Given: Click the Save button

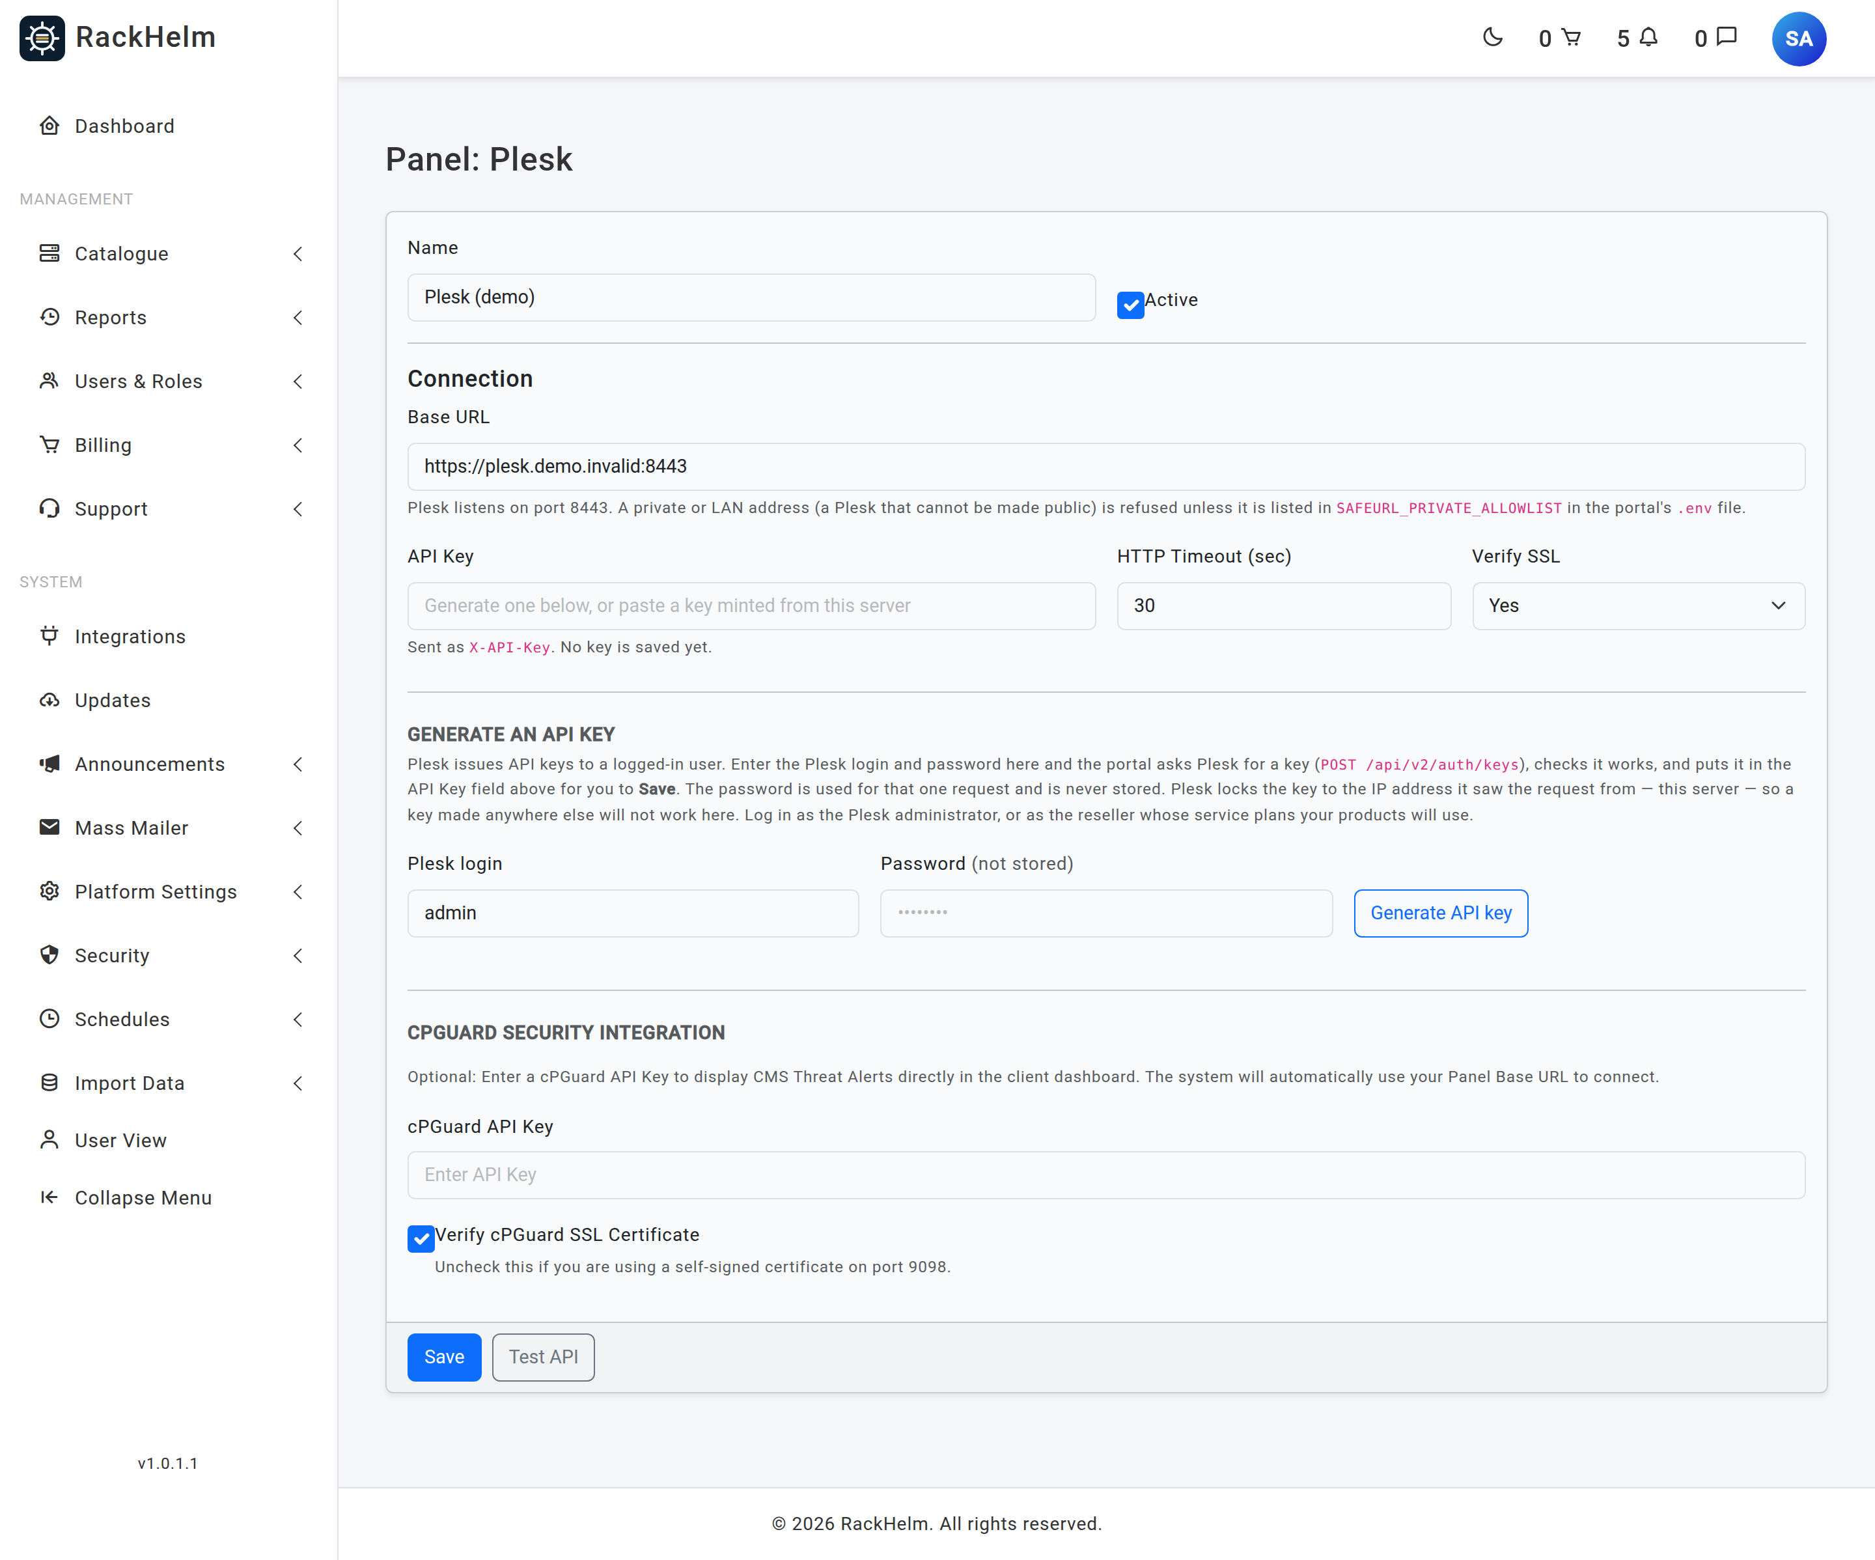Looking at the screenshot, I should click(444, 1356).
